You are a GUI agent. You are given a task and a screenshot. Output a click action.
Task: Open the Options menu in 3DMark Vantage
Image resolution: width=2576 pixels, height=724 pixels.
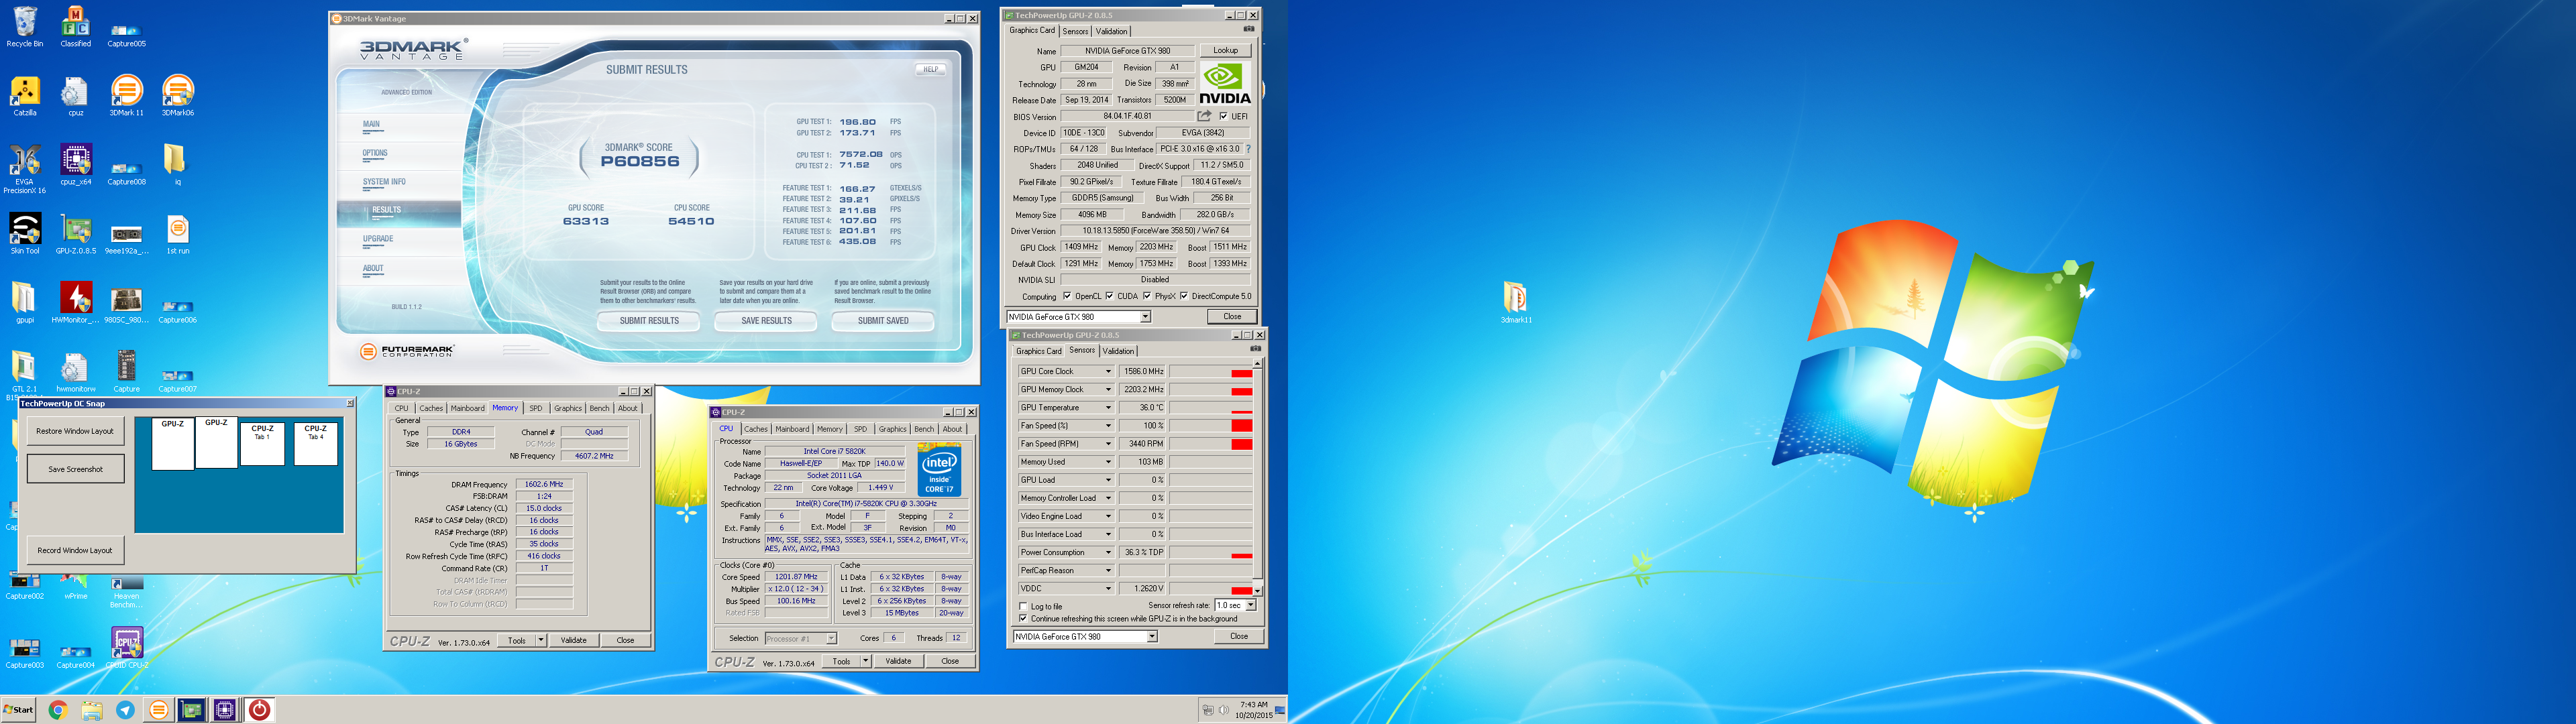tap(375, 153)
